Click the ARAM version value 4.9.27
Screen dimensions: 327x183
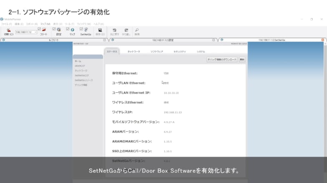[168, 132]
